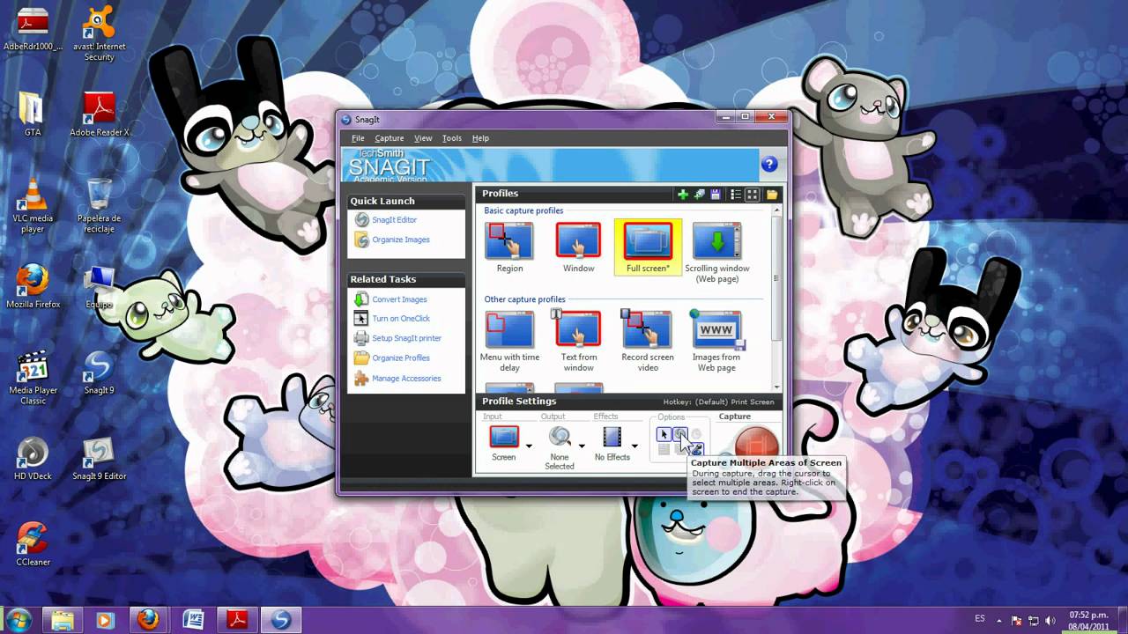Click the No Effects filmstrip icon
1128x634 pixels.
pyautogui.click(x=612, y=437)
